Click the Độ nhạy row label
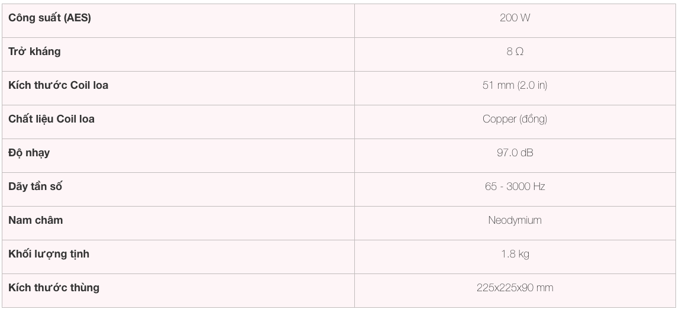The height and width of the screenshot is (309, 679). 29,153
